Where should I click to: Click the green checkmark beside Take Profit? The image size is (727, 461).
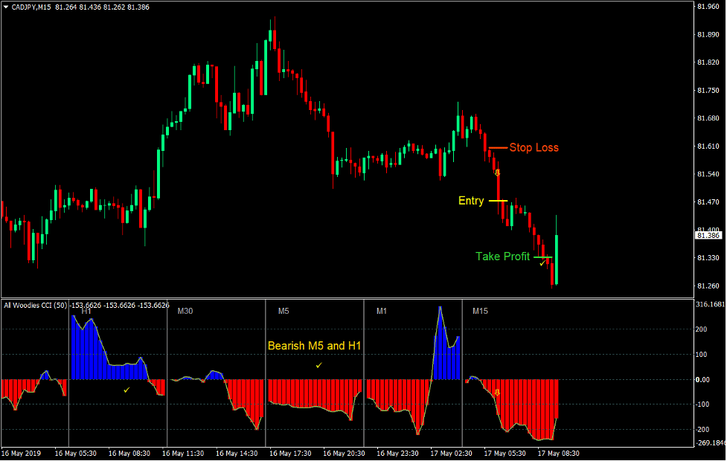coord(542,264)
